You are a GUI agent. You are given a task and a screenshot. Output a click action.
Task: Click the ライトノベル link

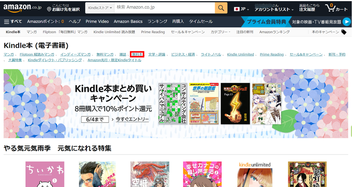[211, 54]
